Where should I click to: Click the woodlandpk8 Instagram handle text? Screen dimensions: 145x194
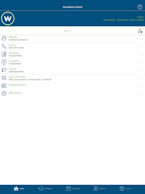click(15, 64)
